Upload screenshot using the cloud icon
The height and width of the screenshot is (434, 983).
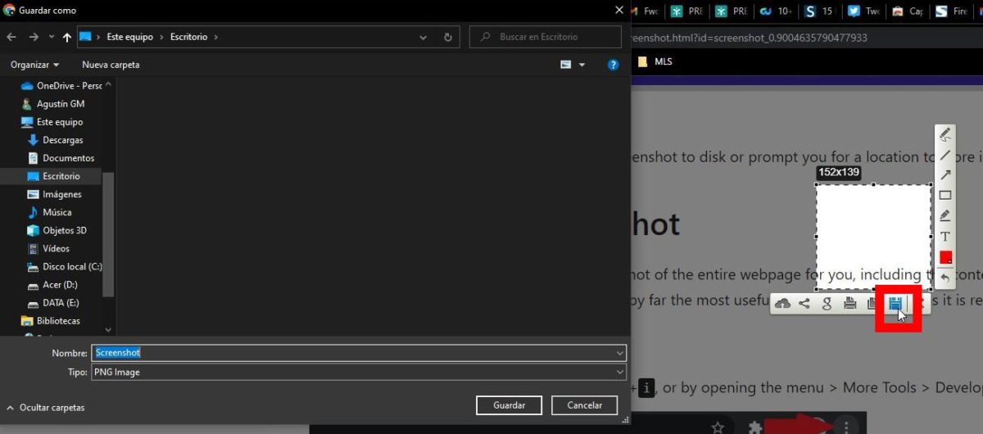click(782, 304)
